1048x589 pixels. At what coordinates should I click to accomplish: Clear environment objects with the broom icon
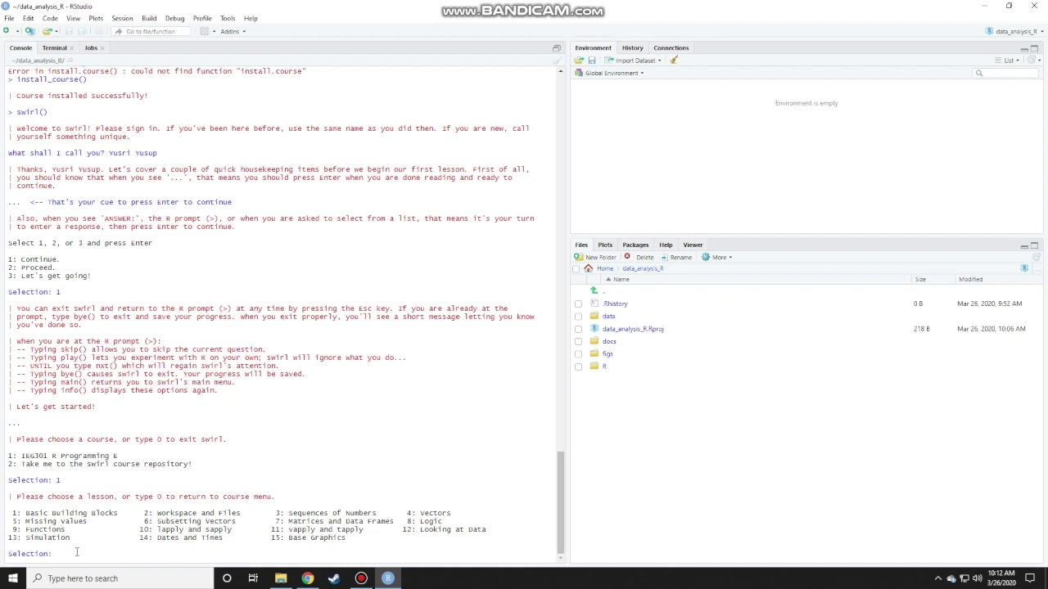point(674,61)
